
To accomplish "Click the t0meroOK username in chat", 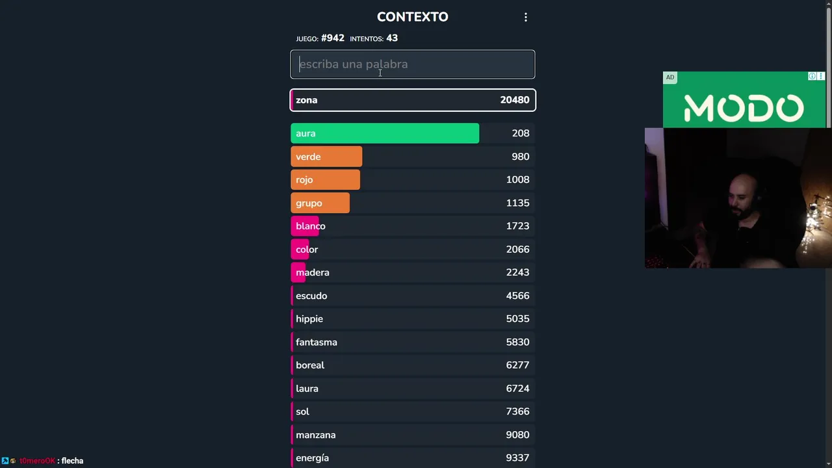I will click(x=37, y=461).
